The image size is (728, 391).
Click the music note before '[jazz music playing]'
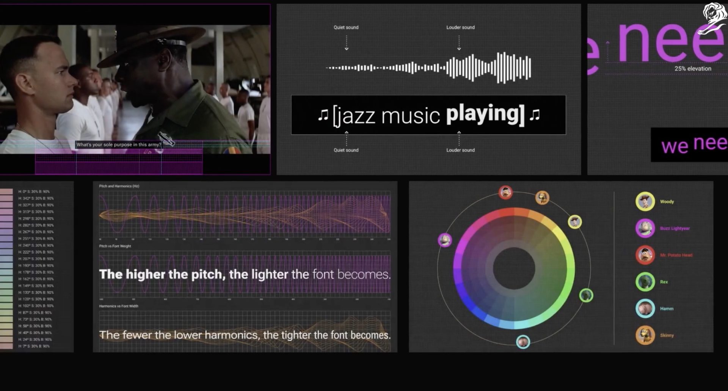[x=323, y=115]
